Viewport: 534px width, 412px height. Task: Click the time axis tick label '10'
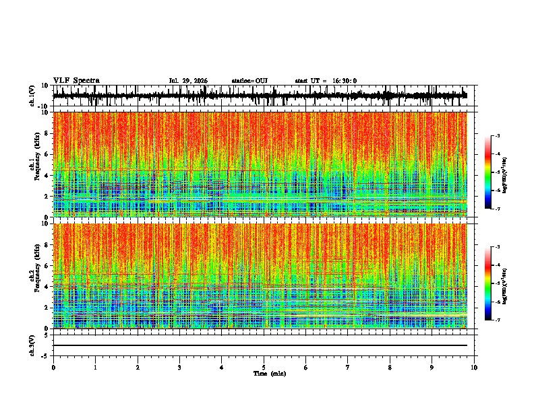tap(474, 368)
